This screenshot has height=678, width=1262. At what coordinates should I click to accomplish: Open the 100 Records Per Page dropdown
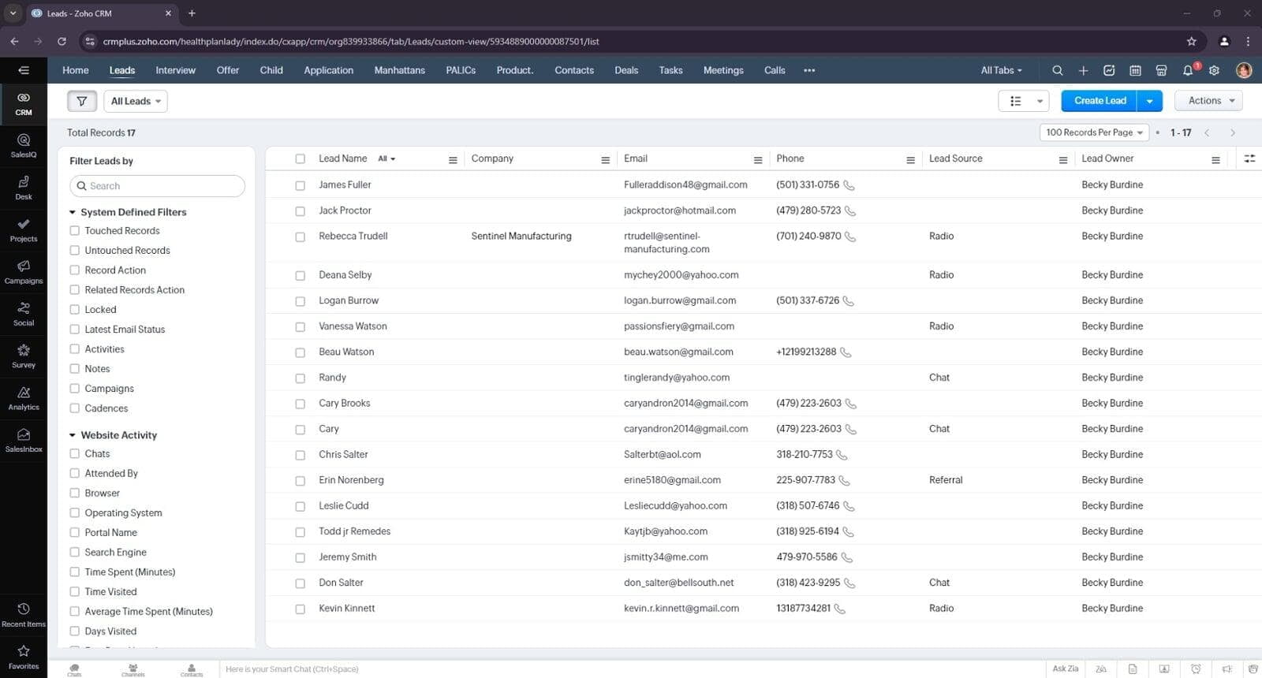coord(1094,132)
